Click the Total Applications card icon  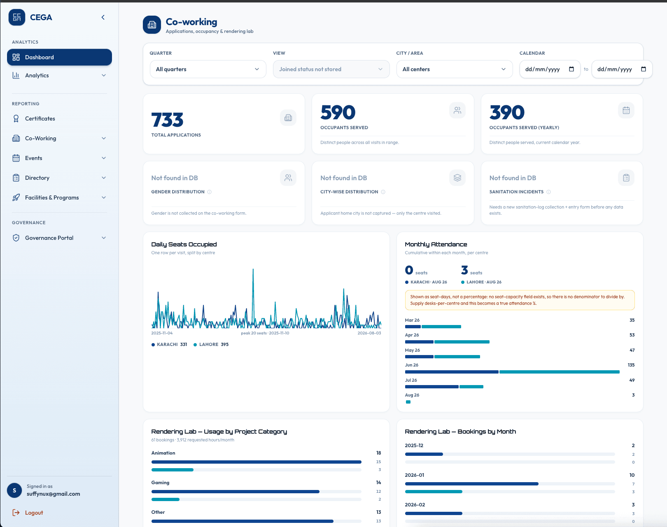[288, 118]
